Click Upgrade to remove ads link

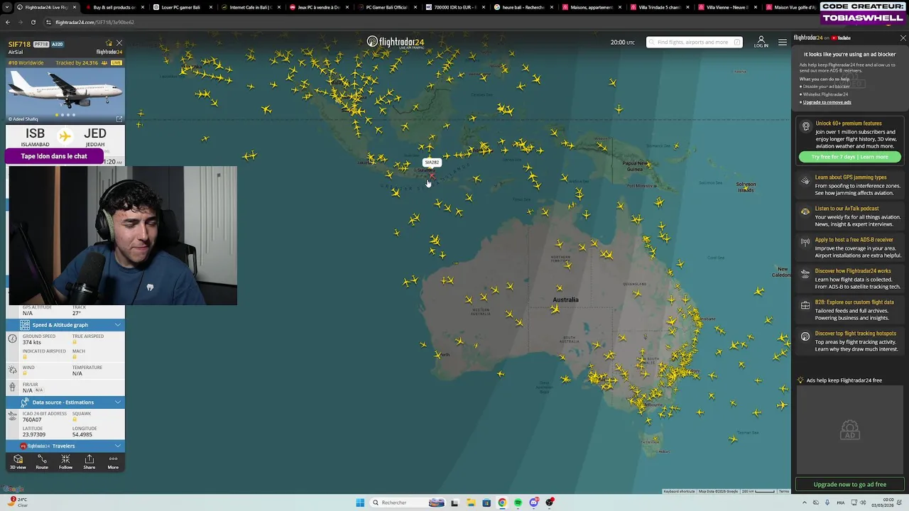(827, 102)
